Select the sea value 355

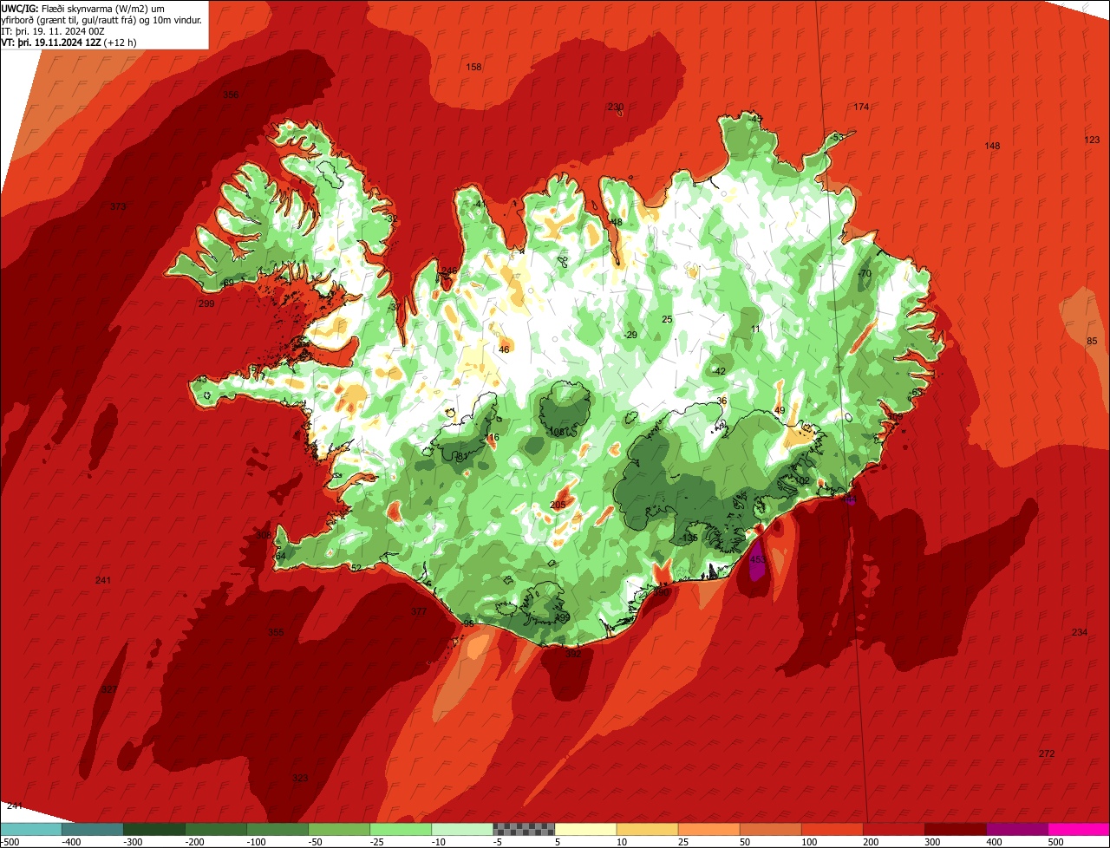276,632
